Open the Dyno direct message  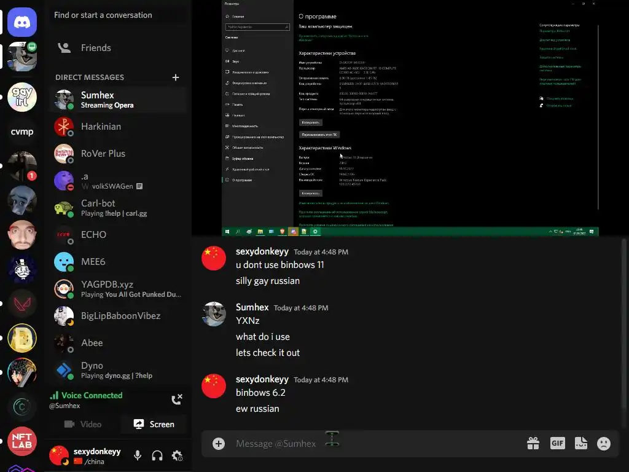pos(118,370)
